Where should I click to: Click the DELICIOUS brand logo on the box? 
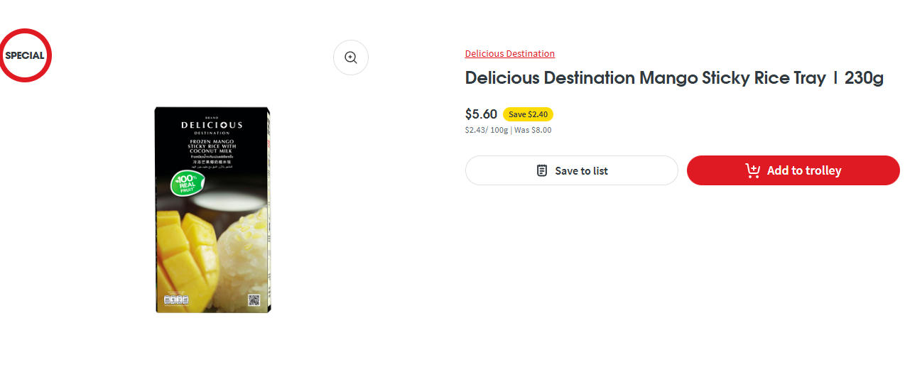tap(212, 125)
